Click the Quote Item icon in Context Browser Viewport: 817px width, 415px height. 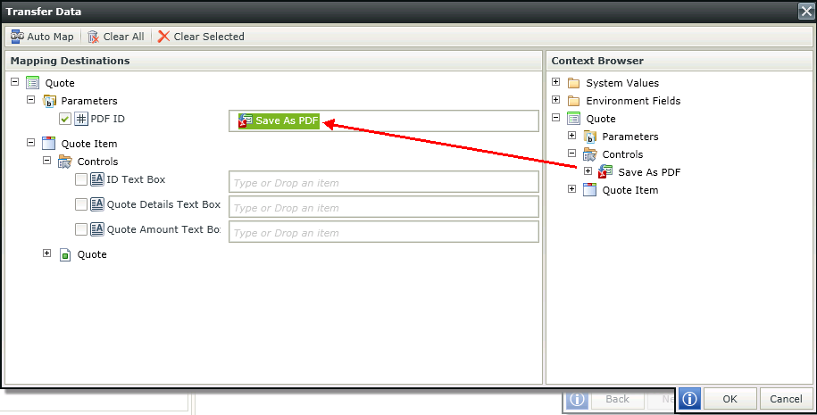(589, 190)
